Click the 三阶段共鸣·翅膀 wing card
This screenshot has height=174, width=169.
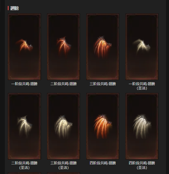(x=103, y=47)
